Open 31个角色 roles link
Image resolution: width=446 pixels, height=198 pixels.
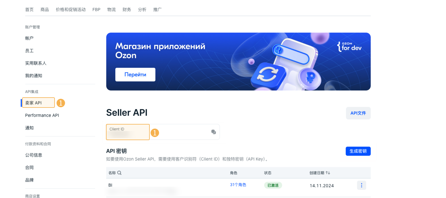[x=238, y=185]
